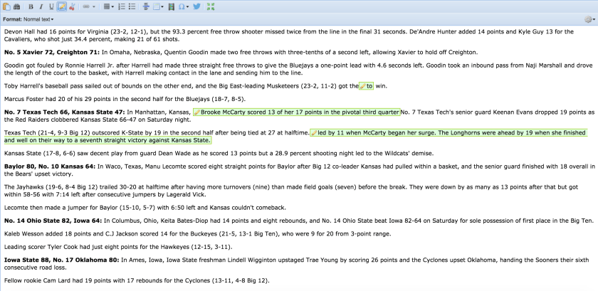
Task: Toggle italic formatting
Action: pyautogui.click(x=41, y=6)
